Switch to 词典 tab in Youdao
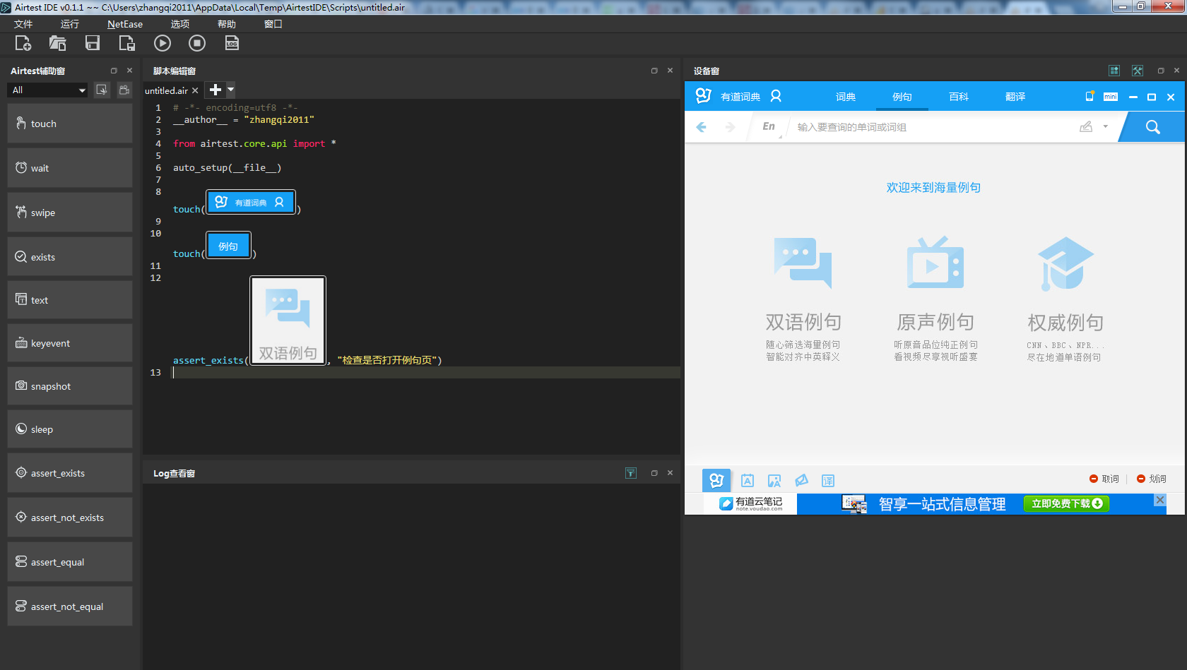The width and height of the screenshot is (1187, 670). (x=846, y=97)
